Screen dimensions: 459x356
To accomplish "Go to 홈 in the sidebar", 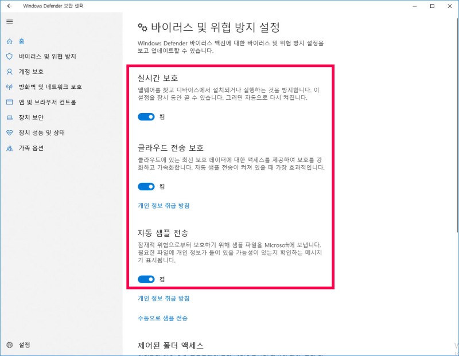I will coord(22,41).
